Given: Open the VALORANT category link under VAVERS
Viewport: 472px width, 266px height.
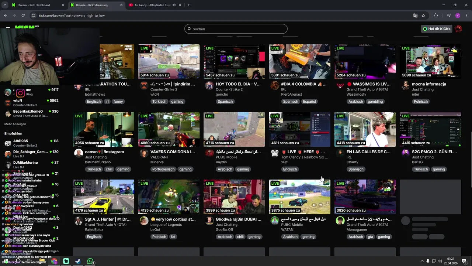Looking at the screenshot, I should (x=160, y=157).
